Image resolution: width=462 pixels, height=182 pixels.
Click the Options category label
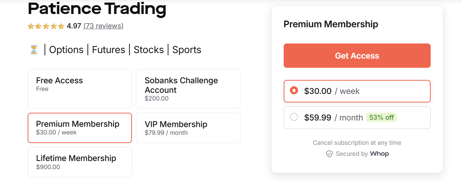click(x=66, y=50)
